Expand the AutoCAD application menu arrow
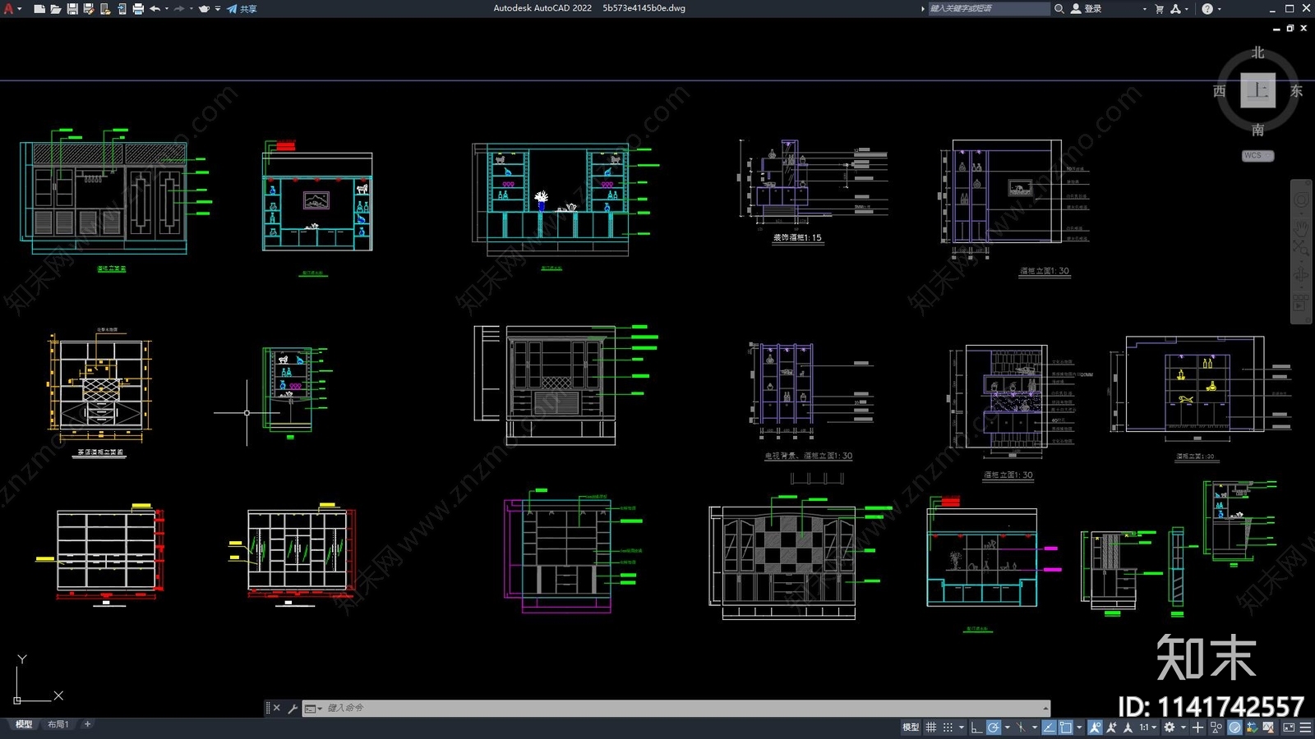 pos(19,9)
